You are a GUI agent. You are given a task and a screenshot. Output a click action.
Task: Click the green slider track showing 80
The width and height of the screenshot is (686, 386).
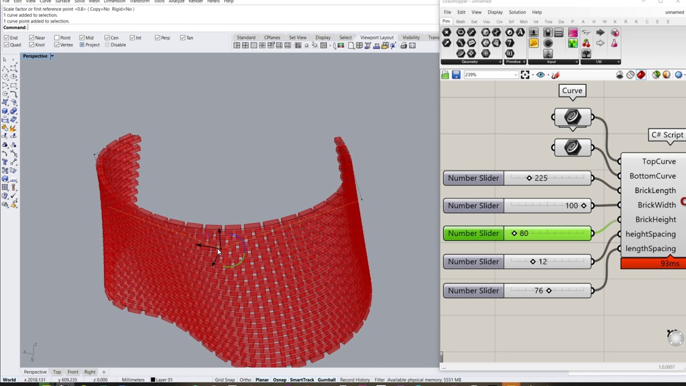pos(547,233)
